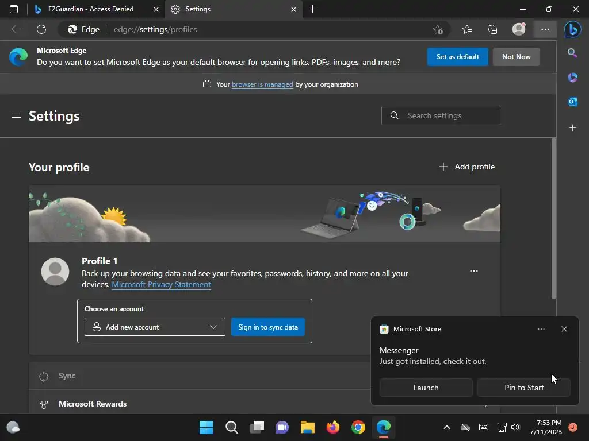
Task: Open the tab actions menu icon
Action: 14,9
